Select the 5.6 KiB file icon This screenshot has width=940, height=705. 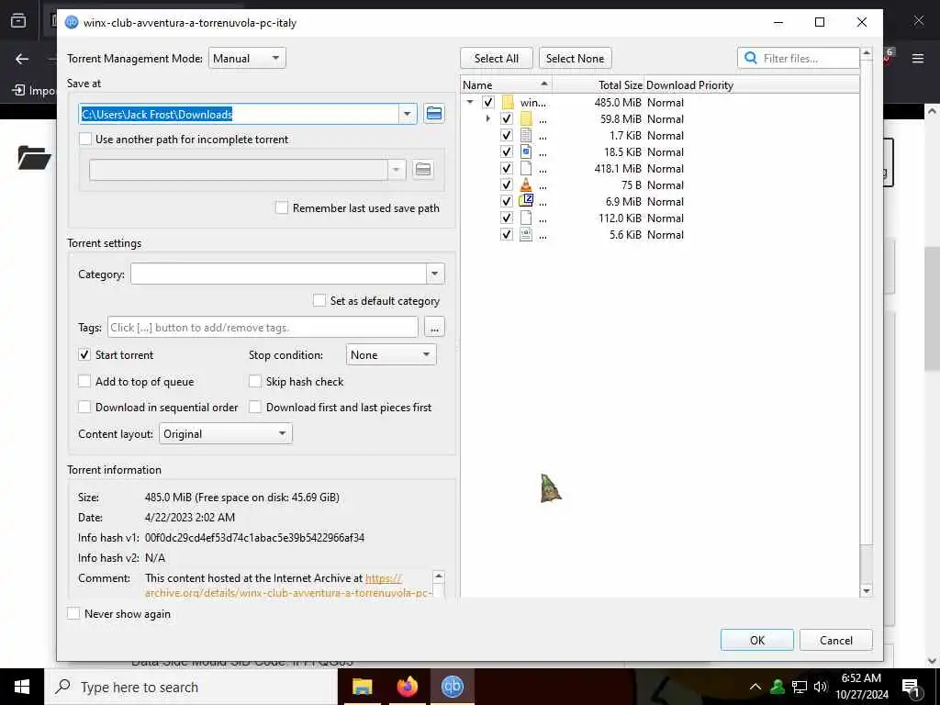[526, 234]
